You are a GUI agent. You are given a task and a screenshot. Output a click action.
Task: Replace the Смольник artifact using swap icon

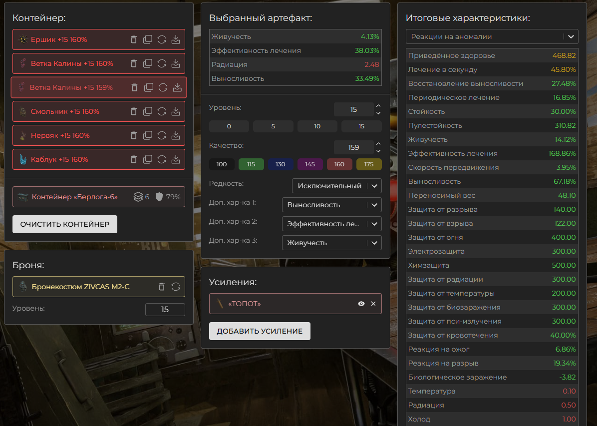pyautogui.click(x=162, y=111)
